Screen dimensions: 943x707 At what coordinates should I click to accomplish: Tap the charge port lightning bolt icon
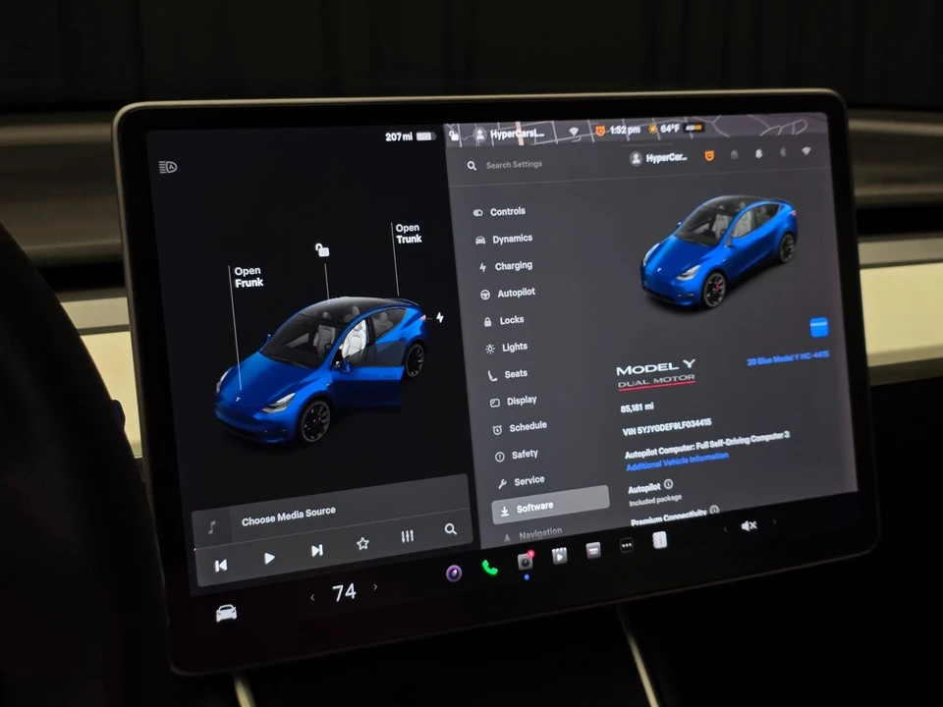coord(440,317)
